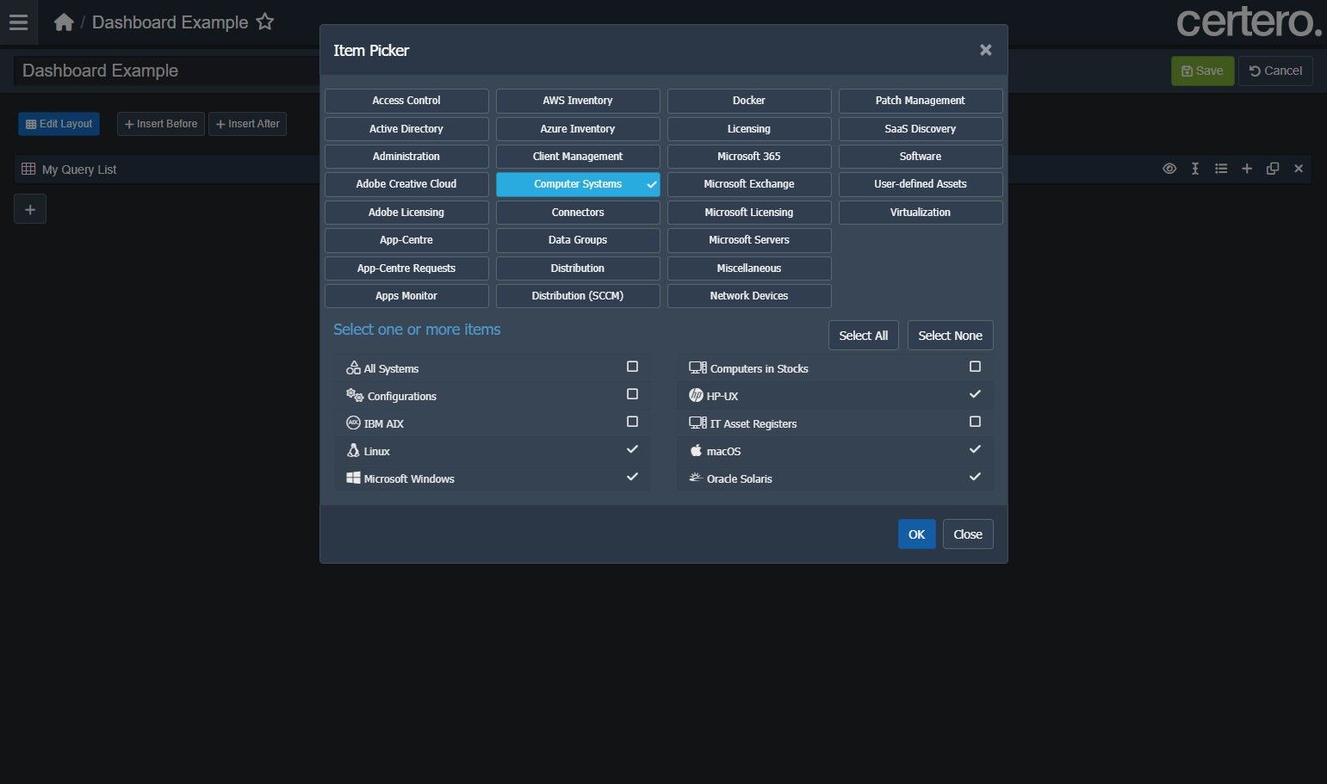Select the Licensing category

pos(749,129)
